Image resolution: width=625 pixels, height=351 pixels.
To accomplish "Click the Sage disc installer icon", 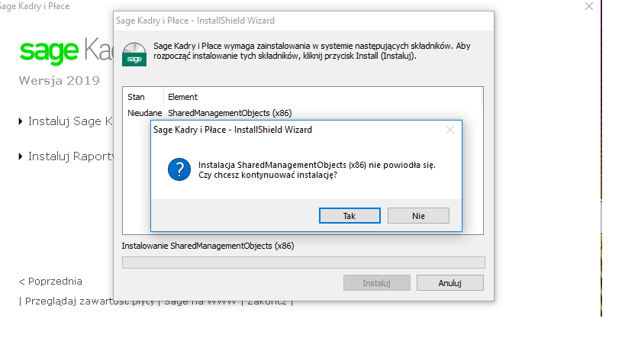I will click(134, 54).
